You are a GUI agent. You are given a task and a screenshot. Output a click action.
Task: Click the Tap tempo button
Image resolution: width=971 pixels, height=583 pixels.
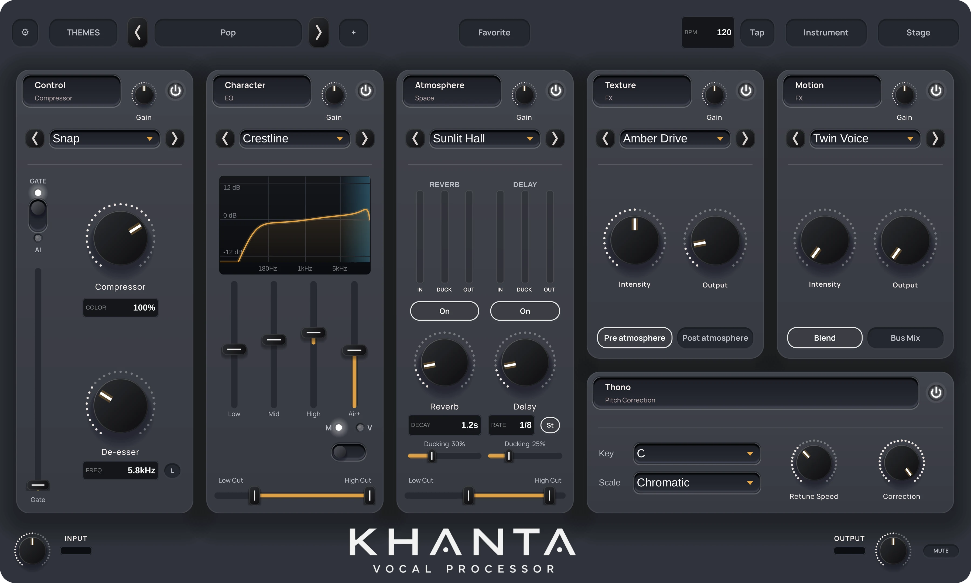(757, 32)
